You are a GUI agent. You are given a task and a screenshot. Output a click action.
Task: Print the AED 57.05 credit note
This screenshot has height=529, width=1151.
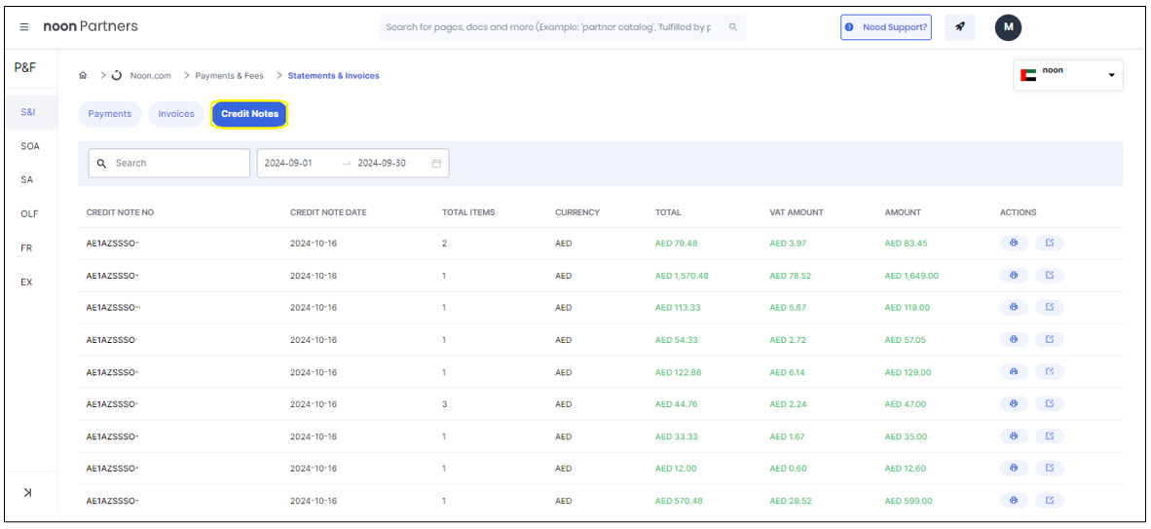coord(1014,339)
